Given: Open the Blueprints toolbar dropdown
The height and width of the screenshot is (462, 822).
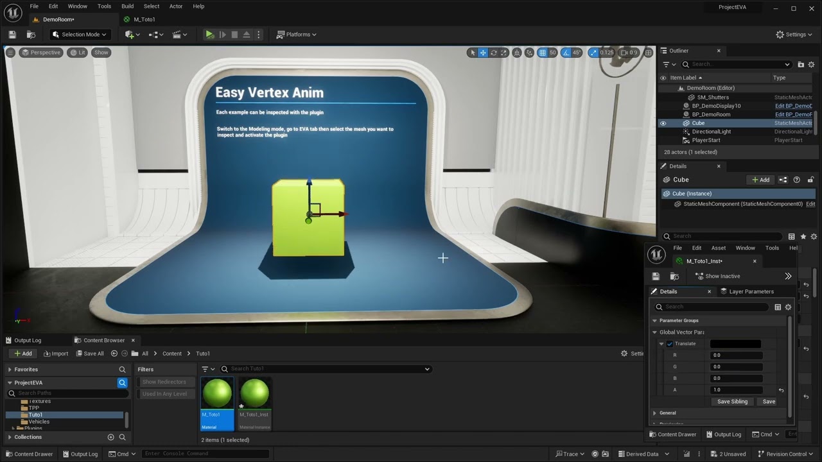Looking at the screenshot, I should point(157,35).
